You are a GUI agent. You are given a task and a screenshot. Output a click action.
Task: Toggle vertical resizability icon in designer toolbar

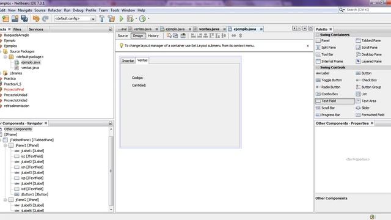(241, 35)
